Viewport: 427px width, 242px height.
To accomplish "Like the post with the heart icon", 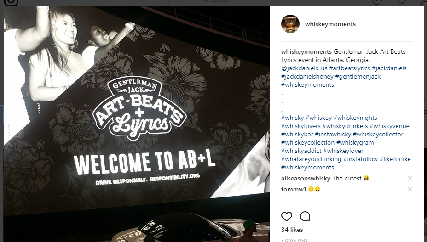I will 287,217.
